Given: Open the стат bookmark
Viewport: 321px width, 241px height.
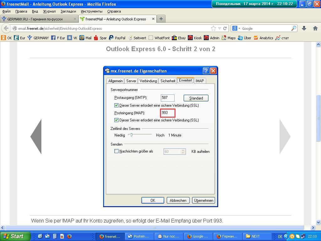Looking at the screenshot, I should (x=282, y=38).
